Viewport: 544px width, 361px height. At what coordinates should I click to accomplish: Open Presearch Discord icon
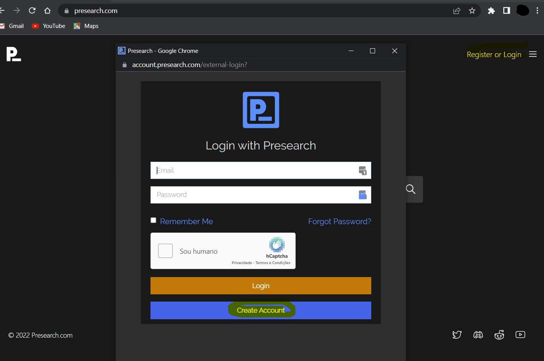coord(478,335)
